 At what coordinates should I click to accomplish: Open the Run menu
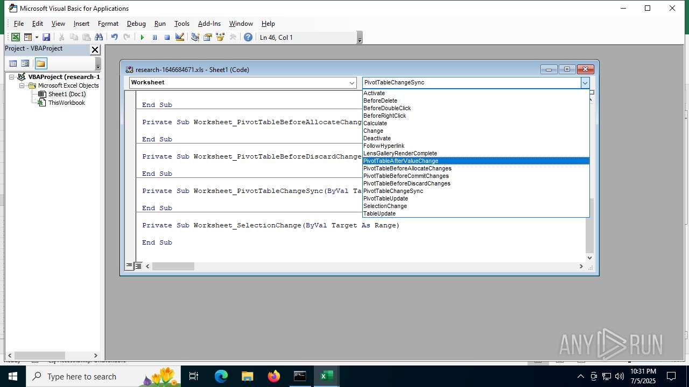[160, 24]
